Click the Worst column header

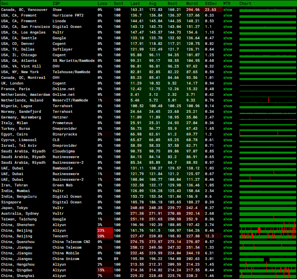[x=192, y=4]
